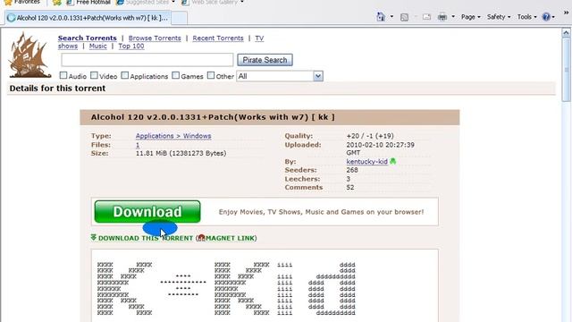Expand the Home button dropdown arrow
572x322 pixels.
coord(391,17)
